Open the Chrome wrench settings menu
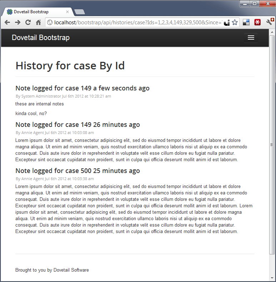This screenshot has width=276, height=282. click(270, 22)
